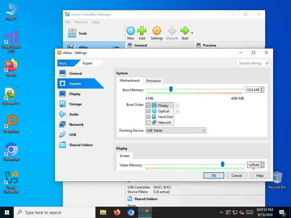Open Visual Studio 2017 desktop shortcut
Viewport: 291px width, 218px height.
11,42
